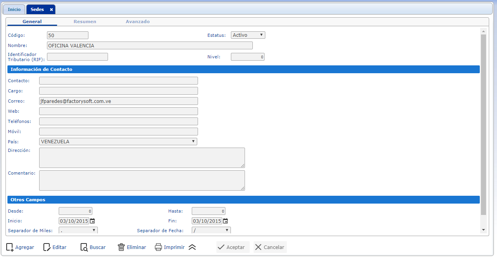Open the Estatus dropdown showing Activo
Image resolution: width=497 pixels, height=258 pixels.
click(248, 35)
